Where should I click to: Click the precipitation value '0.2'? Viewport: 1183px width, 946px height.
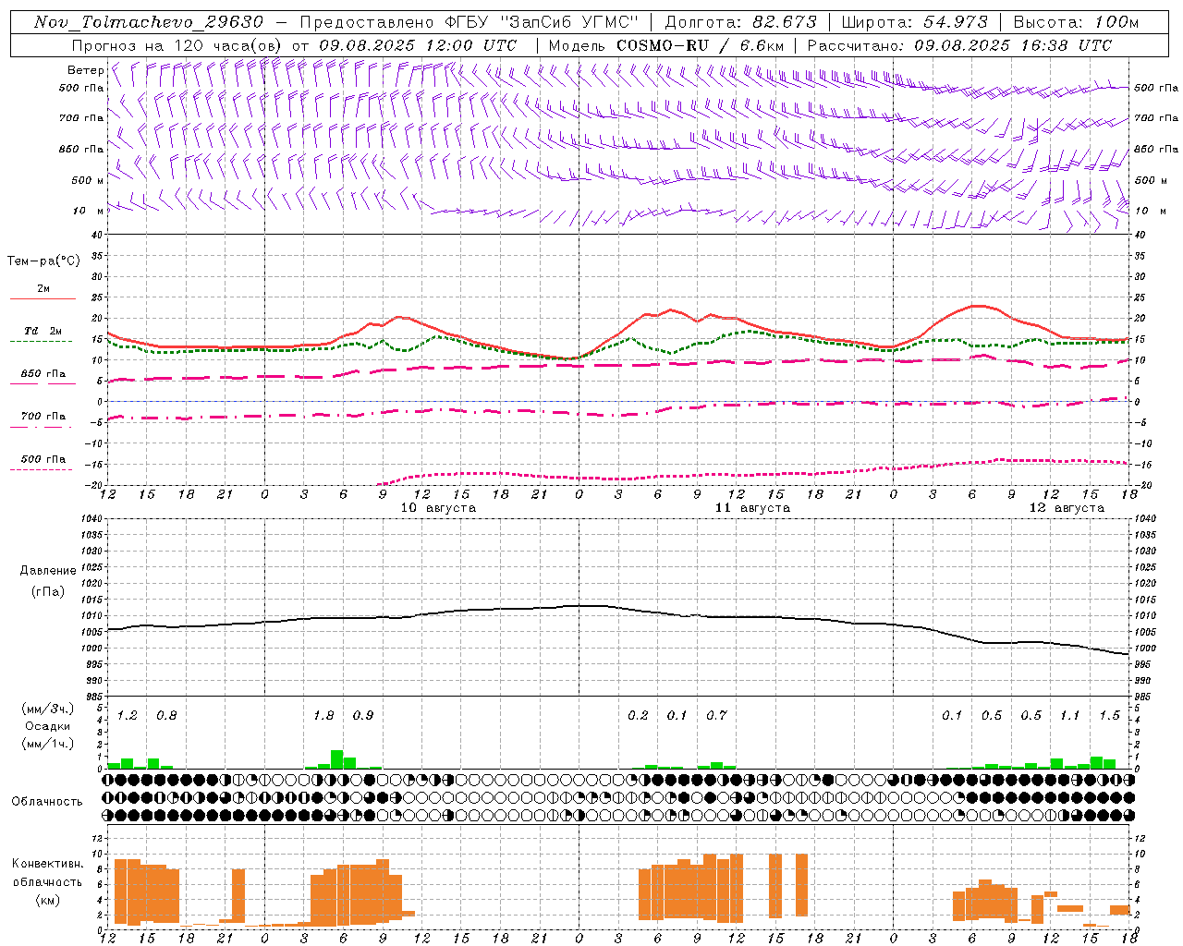[x=638, y=715]
